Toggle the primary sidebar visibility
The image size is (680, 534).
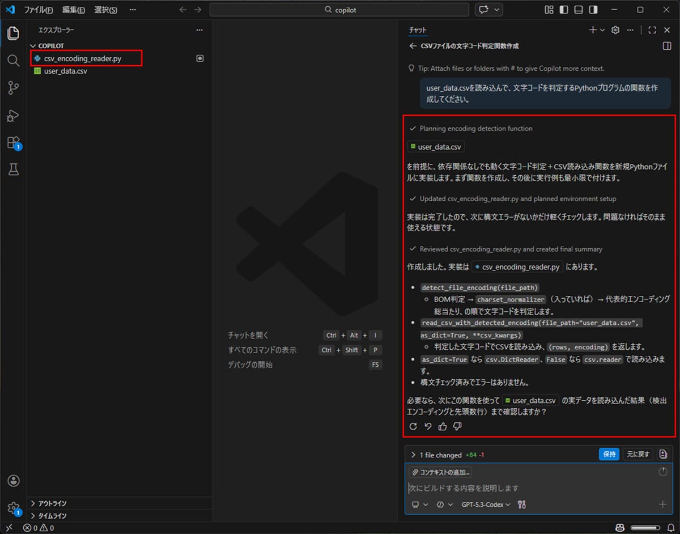point(563,9)
